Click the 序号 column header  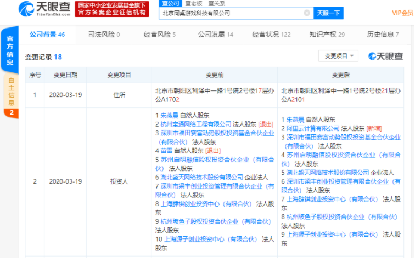tap(35, 75)
